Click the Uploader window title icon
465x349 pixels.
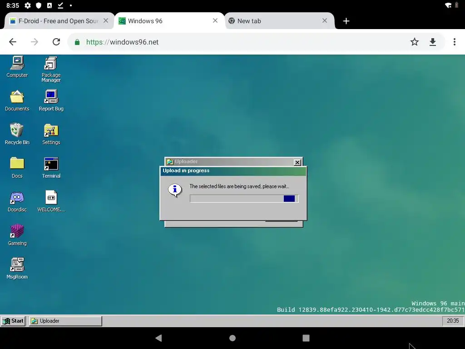pyautogui.click(x=170, y=162)
